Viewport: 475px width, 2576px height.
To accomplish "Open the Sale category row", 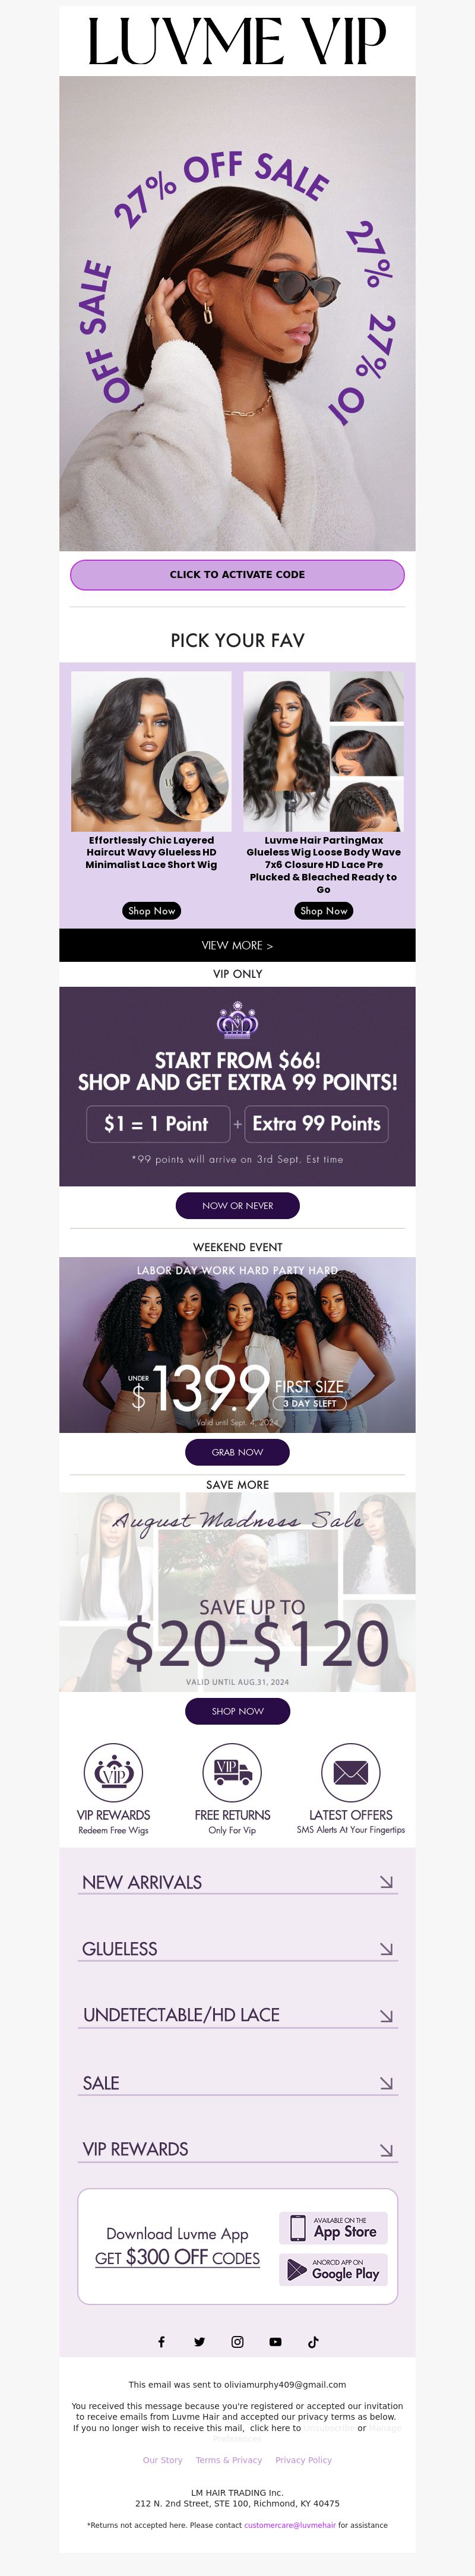I will [238, 2083].
